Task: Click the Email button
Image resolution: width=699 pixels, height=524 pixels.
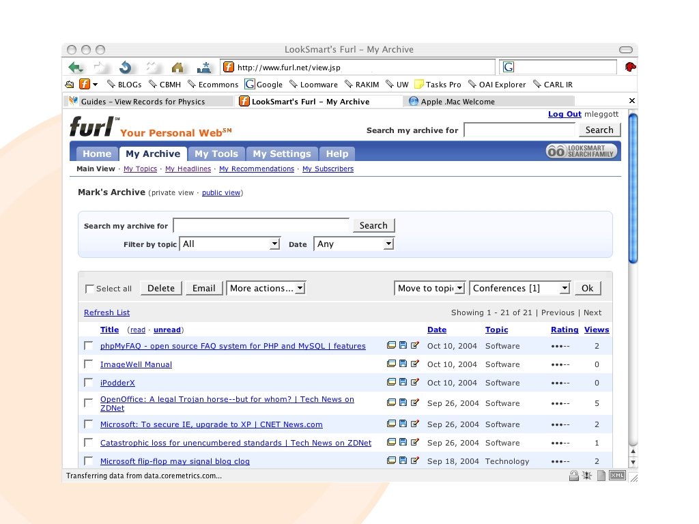Action: point(203,289)
